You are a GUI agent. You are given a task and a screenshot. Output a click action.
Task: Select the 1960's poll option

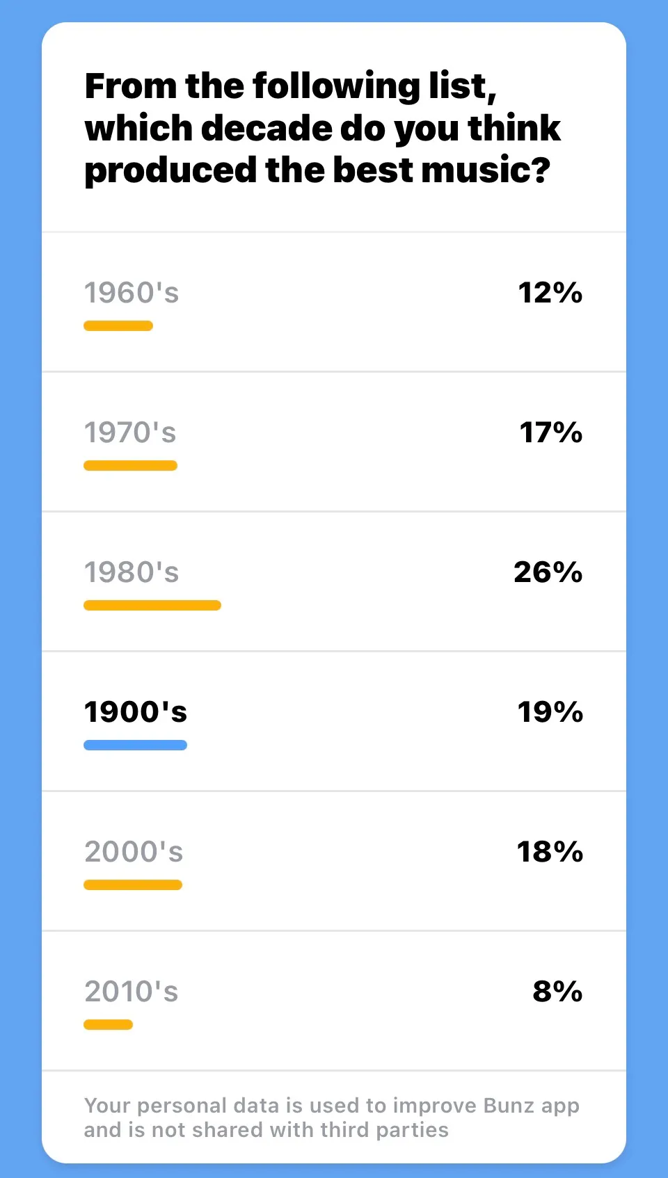(132, 293)
